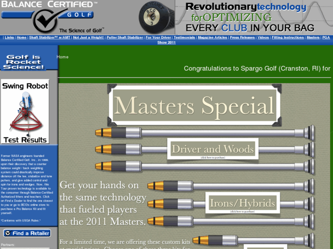Click the Masters Special banner
333x249 pixels.
tap(195, 106)
